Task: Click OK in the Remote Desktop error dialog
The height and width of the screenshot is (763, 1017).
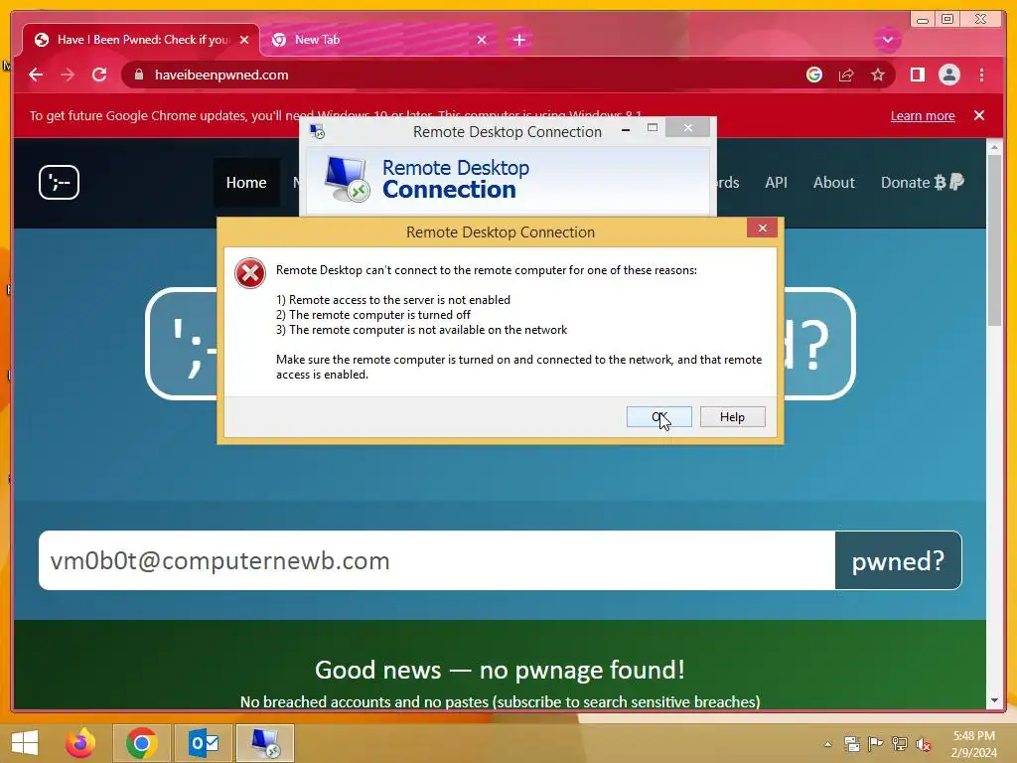Action: tap(659, 417)
